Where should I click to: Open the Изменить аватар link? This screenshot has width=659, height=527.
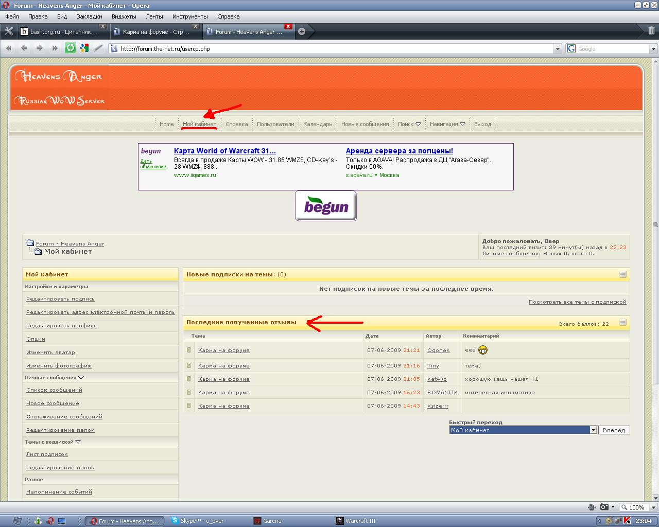click(x=50, y=353)
